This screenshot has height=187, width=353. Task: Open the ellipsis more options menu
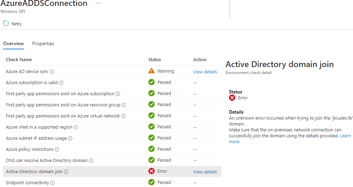pos(99,3)
